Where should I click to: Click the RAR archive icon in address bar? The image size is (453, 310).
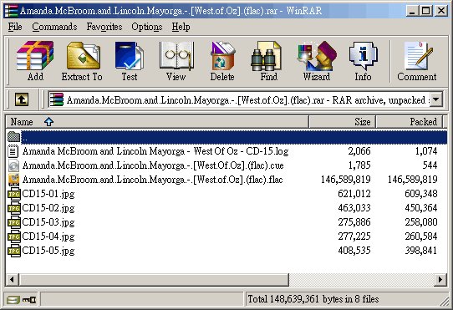[x=56, y=100]
